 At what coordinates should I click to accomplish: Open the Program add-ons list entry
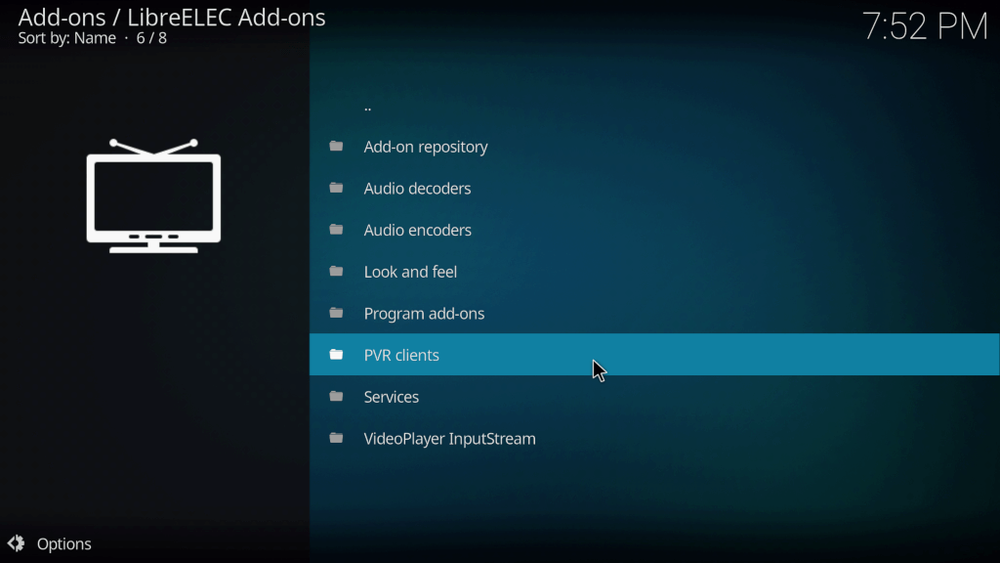coord(424,314)
